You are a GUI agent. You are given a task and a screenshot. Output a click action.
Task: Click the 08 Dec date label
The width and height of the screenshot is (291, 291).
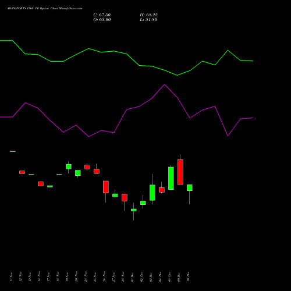(x=169, y=276)
